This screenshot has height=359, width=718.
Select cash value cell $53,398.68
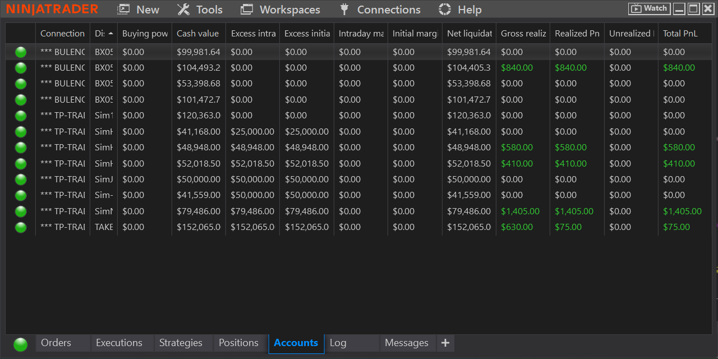[199, 84]
